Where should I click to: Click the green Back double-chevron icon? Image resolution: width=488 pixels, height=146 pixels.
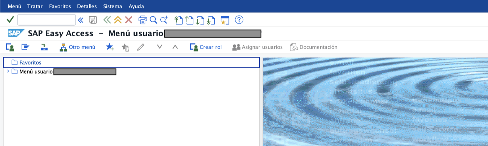click(x=107, y=20)
